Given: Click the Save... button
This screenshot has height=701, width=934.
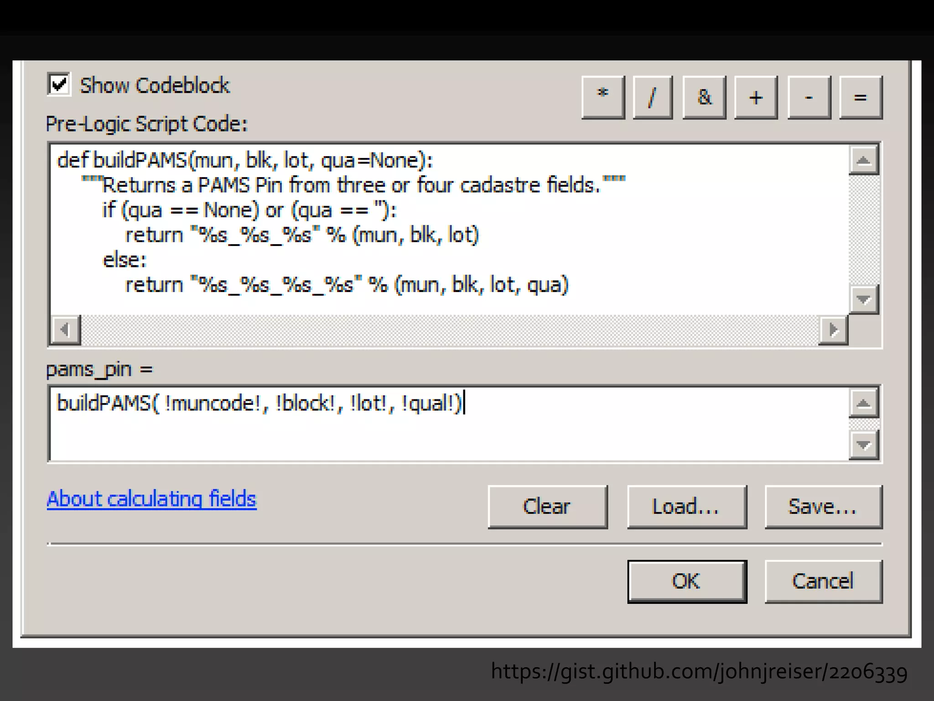Looking at the screenshot, I should click(x=823, y=507).
